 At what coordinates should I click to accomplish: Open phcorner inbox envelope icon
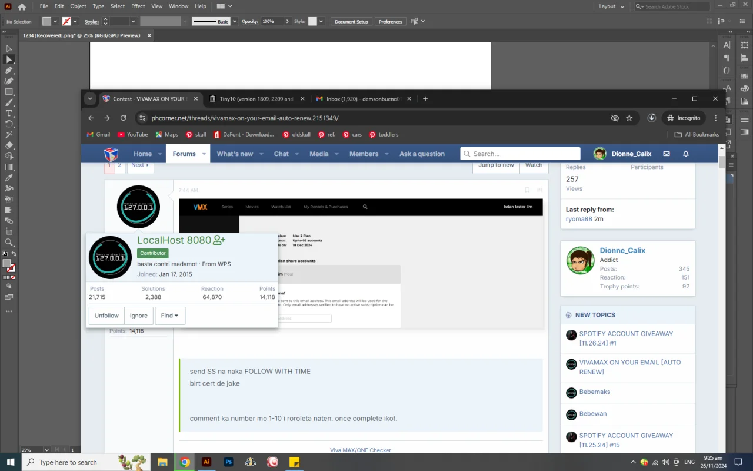(x=667, y=154)
